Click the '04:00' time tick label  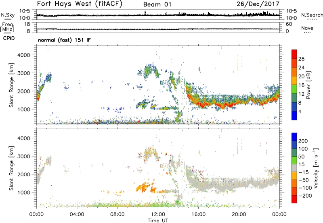tap(77, 215)
